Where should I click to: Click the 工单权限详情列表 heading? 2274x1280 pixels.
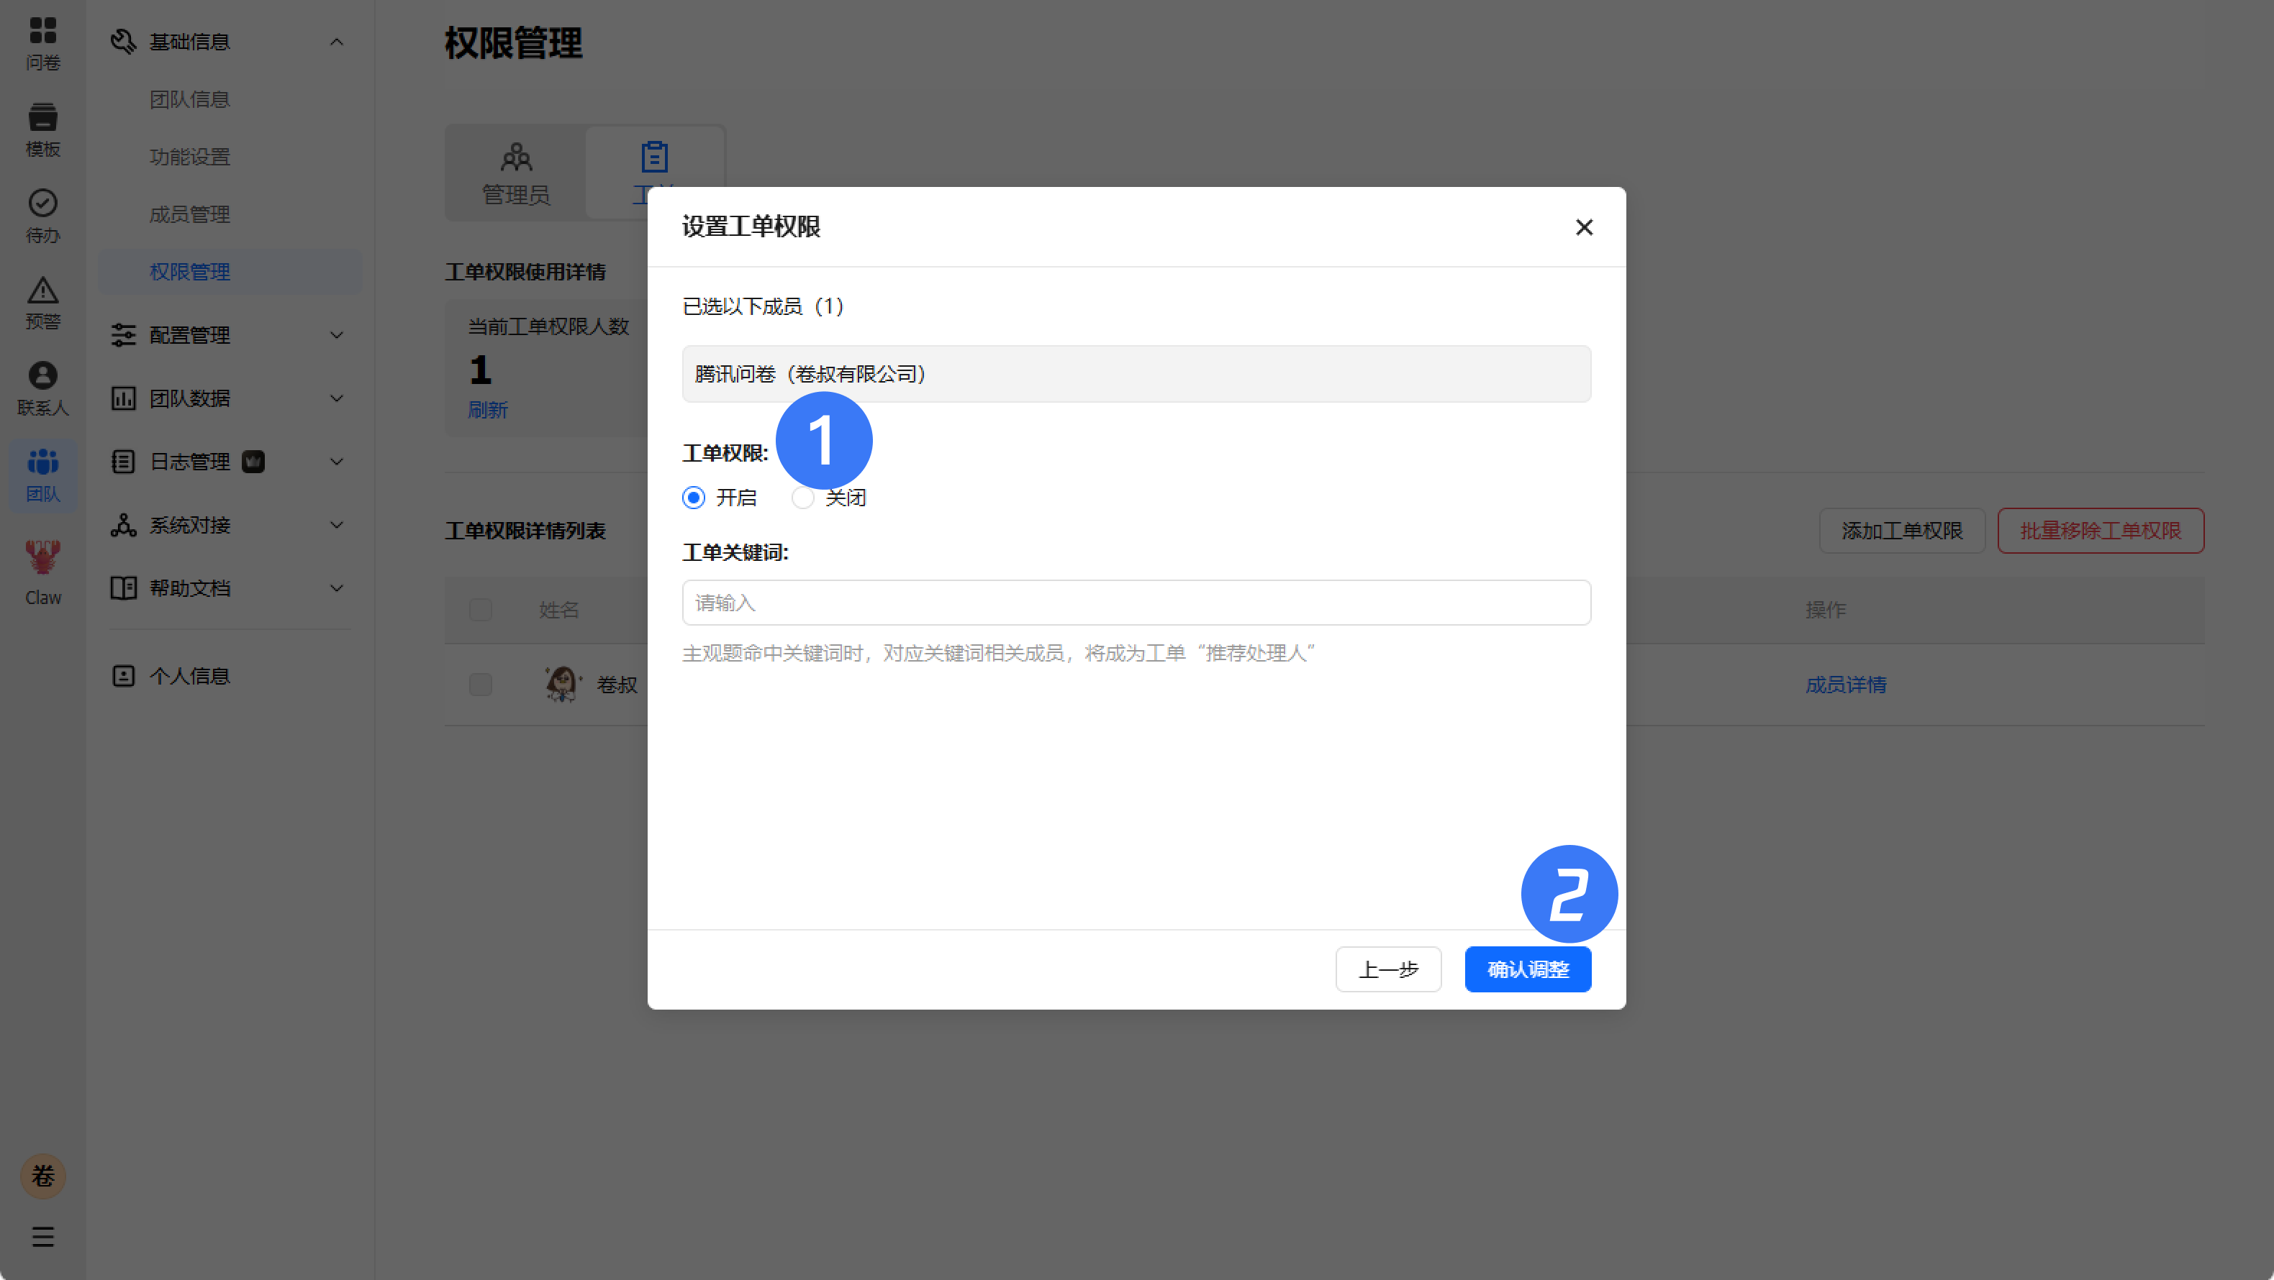click(x=525, y=531)
